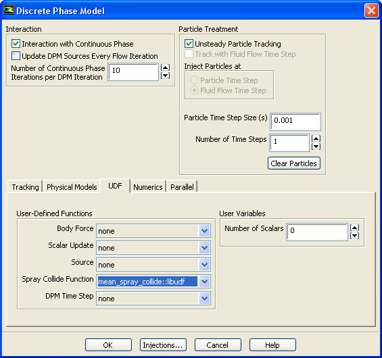
Task: Close the Discrete Phase Model dialog
Action: coord(371,11)
